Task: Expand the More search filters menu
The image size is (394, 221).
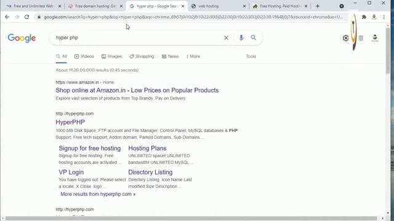Action: coord(193,56)
